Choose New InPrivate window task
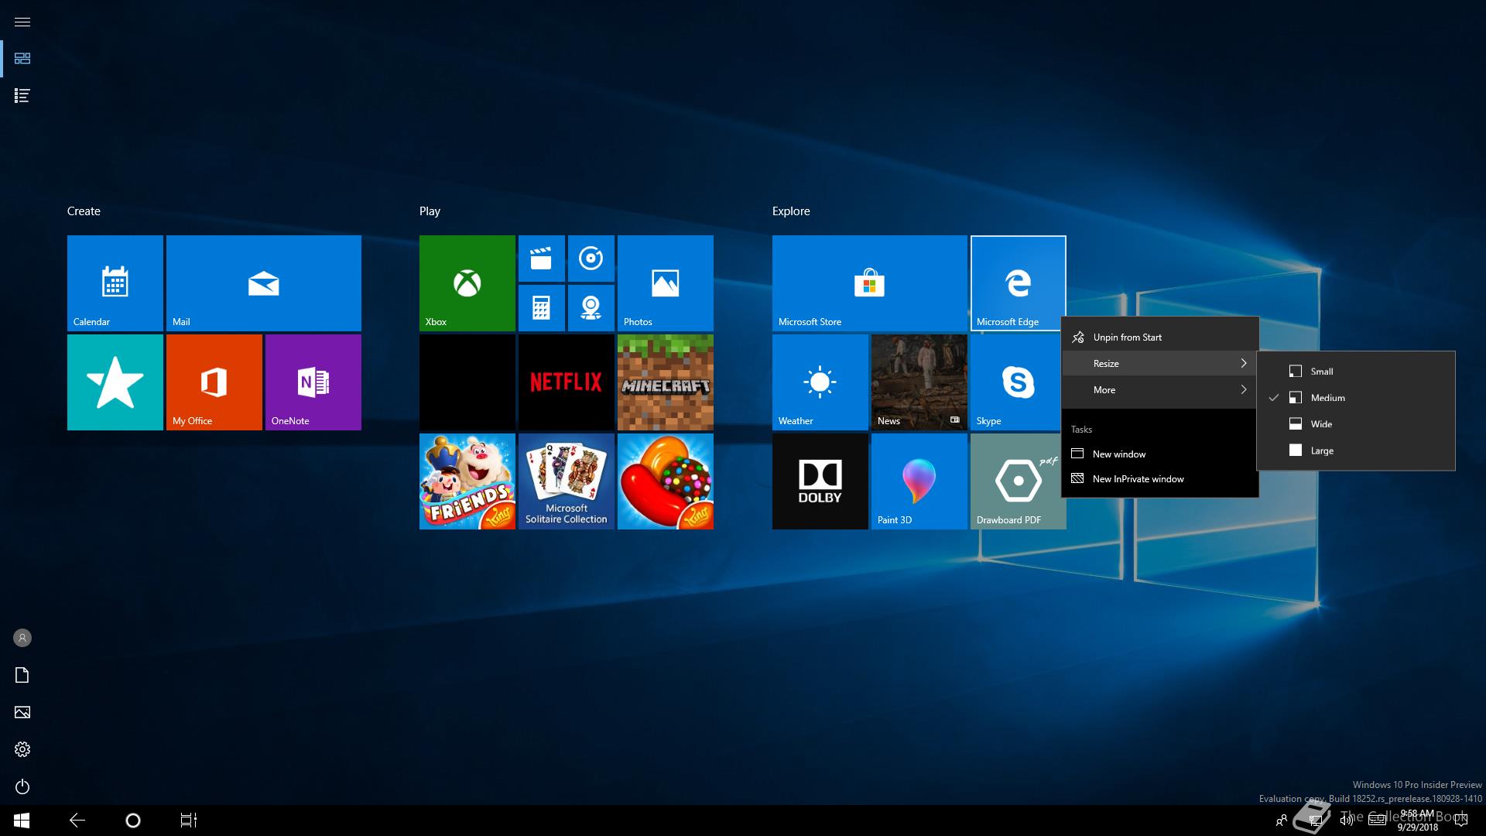1486x836 pixels. (1138, 479)
